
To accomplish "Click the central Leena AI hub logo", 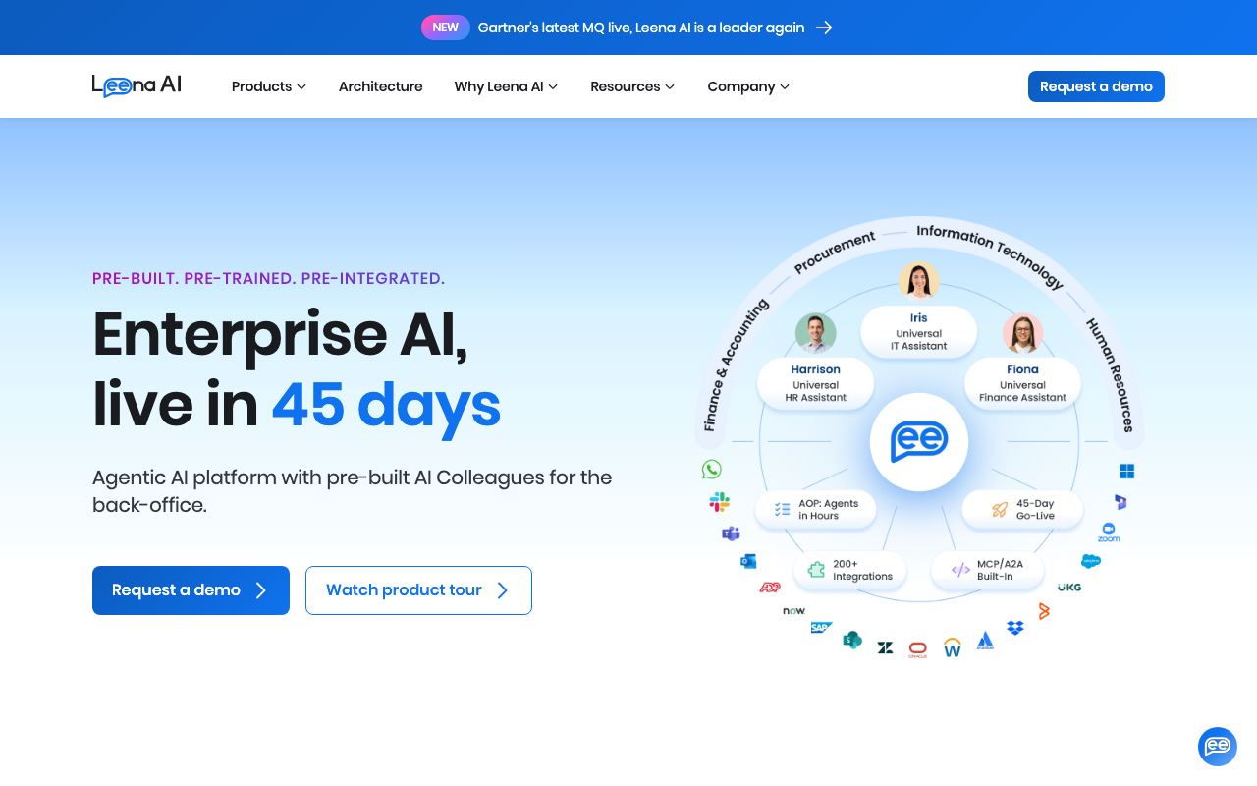I will (x=919, y=442).
